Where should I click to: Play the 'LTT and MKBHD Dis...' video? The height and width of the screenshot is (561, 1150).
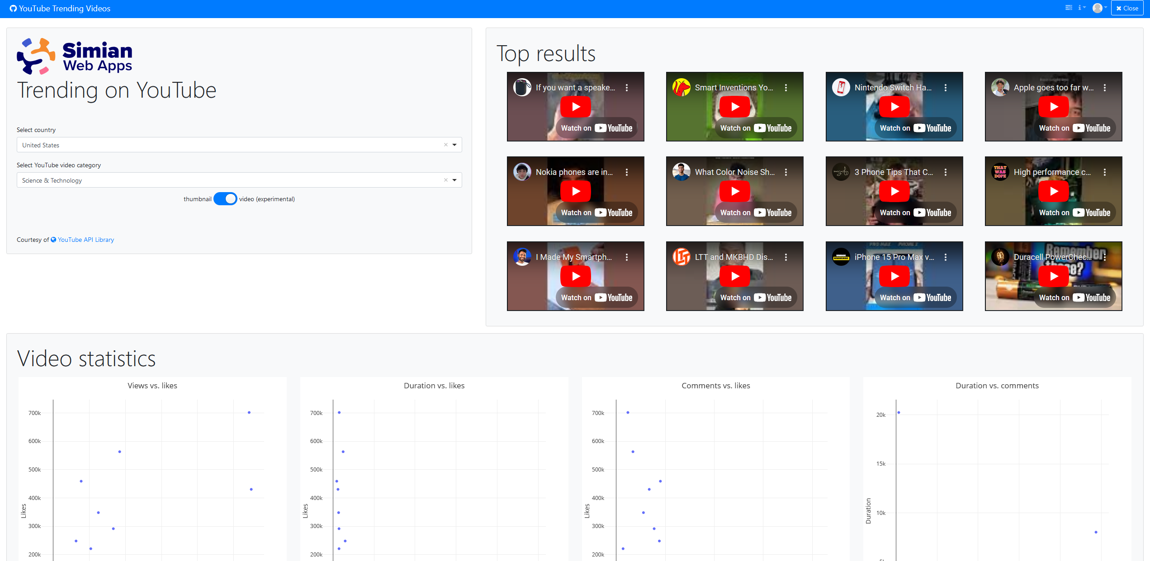coord(735,276)
